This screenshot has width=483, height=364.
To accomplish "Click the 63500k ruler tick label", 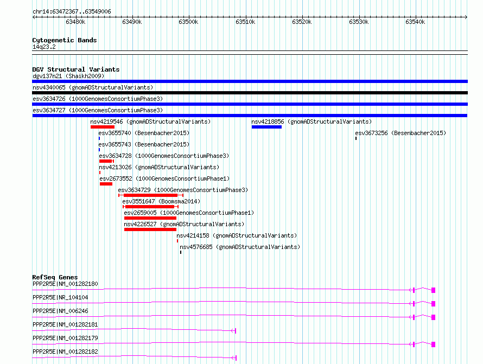I will (188, 22).
